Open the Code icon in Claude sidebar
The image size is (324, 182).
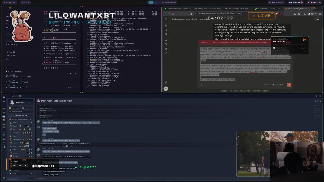(x=166, y=53)
